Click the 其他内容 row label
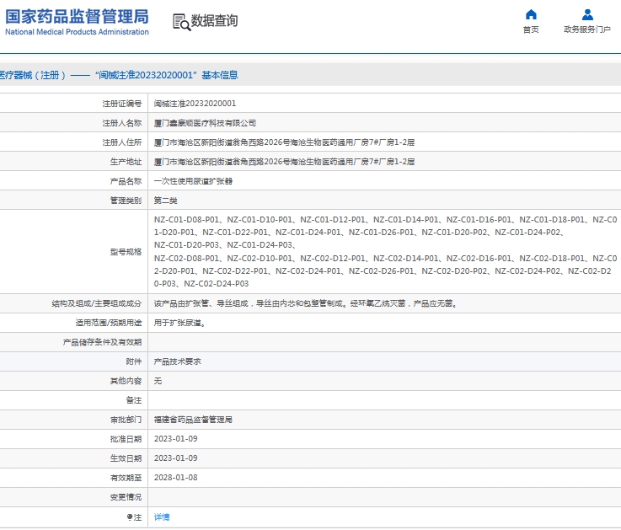621x530 pixels. pos(126,381)
